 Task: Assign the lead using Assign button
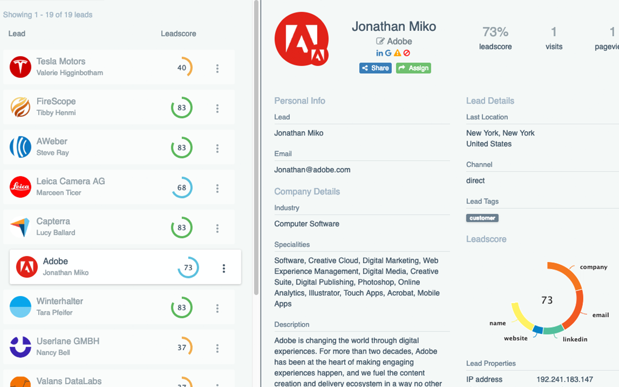pyautogui.click(x=413, y=68)
